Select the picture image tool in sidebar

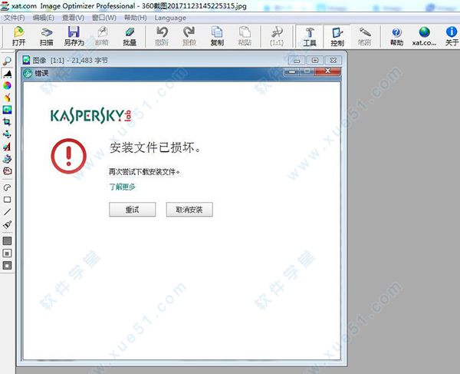7,110
